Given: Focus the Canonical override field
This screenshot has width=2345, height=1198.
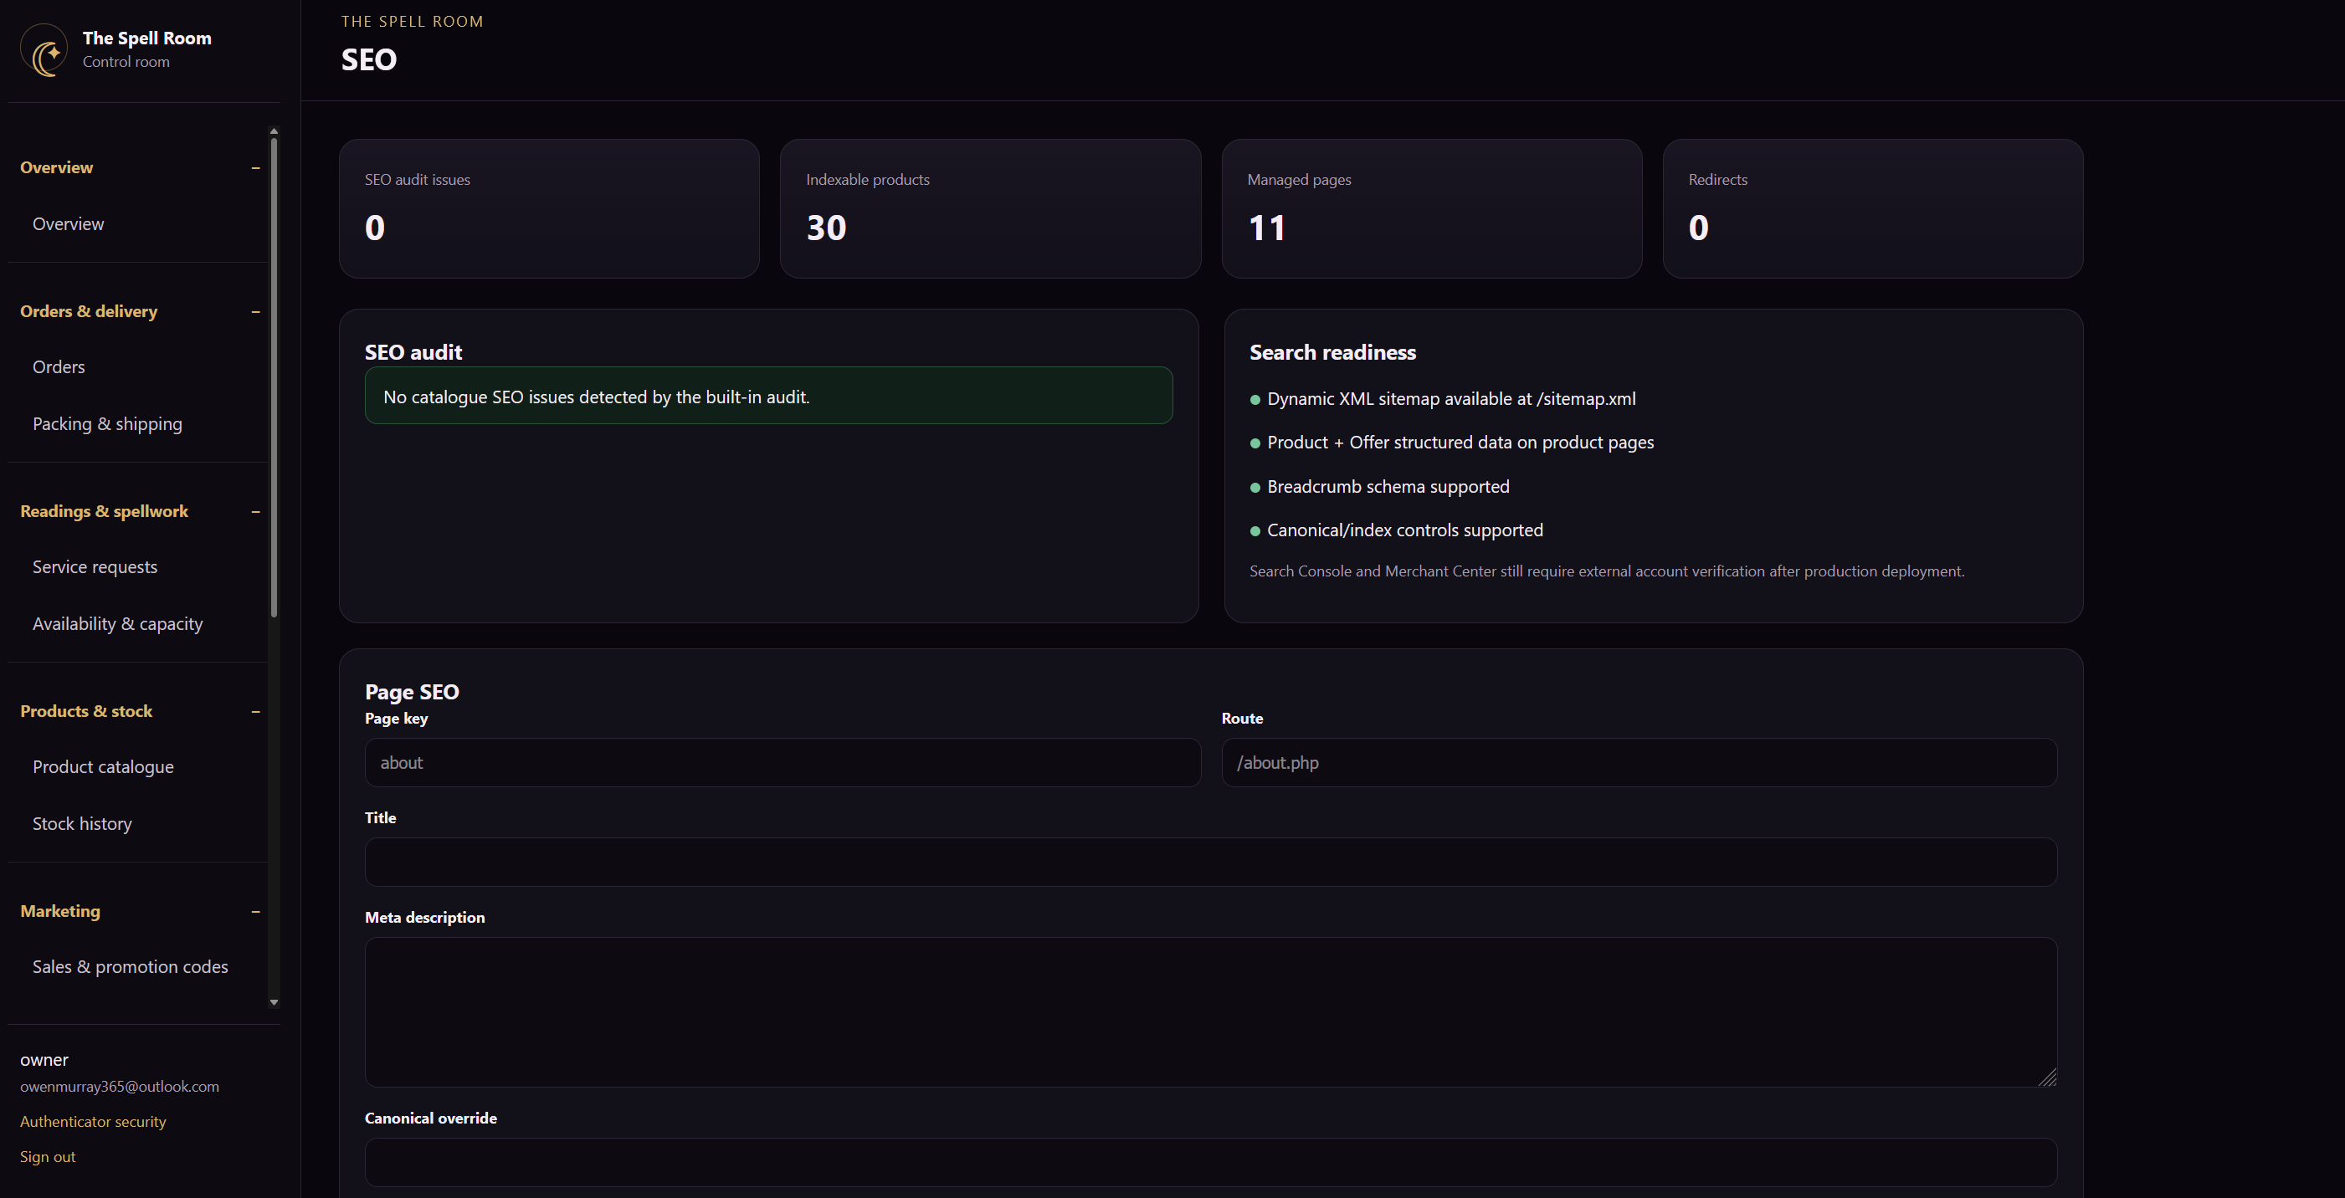Looking at the screenshot, I should (x=1211, y=1163).
